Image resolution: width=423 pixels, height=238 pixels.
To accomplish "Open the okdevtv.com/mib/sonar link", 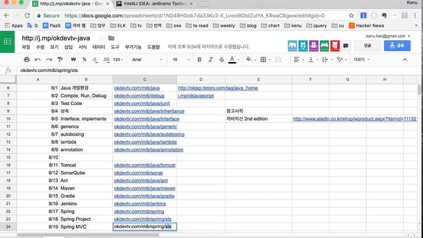I will click(138, 173).
